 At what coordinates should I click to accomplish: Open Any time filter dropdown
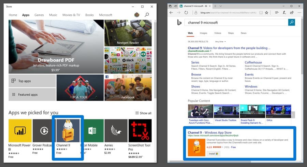tap(220, 42)
